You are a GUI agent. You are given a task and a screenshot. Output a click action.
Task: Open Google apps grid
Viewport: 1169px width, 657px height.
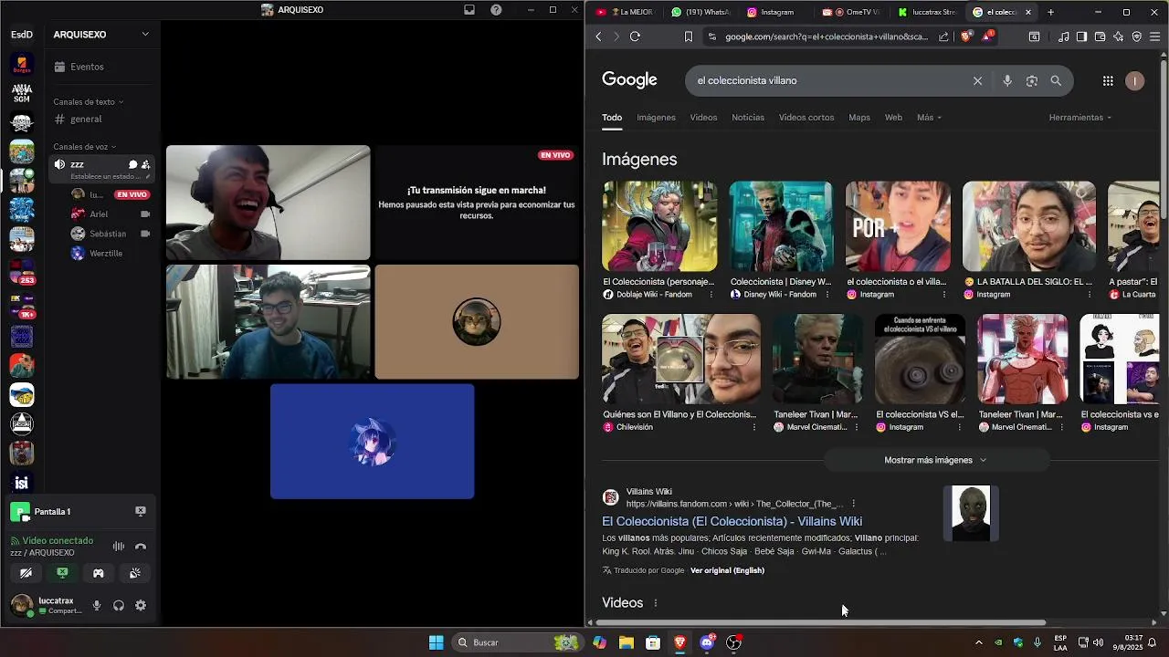coord(1108,80)
